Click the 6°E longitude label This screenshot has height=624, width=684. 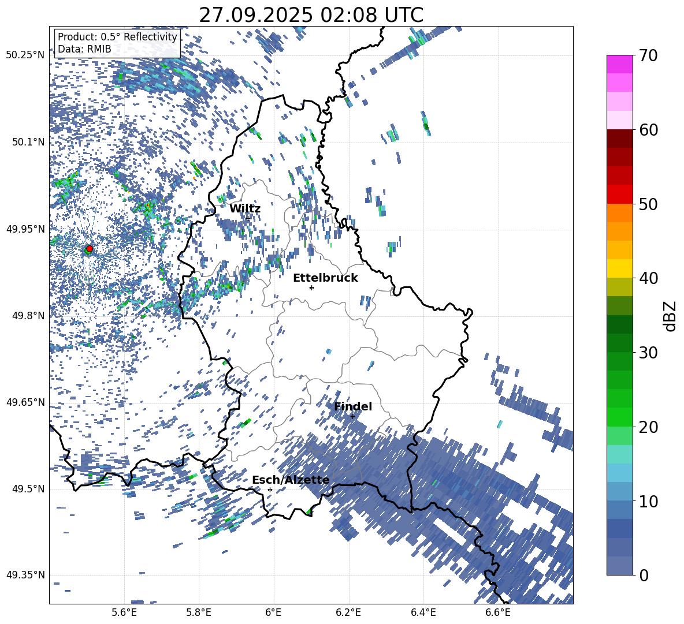click(273, 612)
